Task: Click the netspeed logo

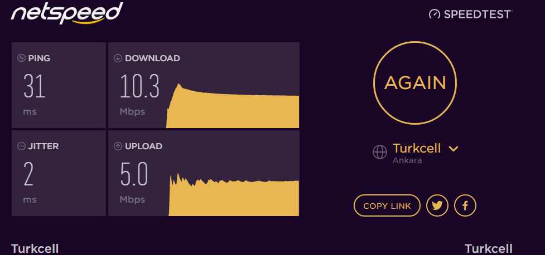Action: click(67, 13)
